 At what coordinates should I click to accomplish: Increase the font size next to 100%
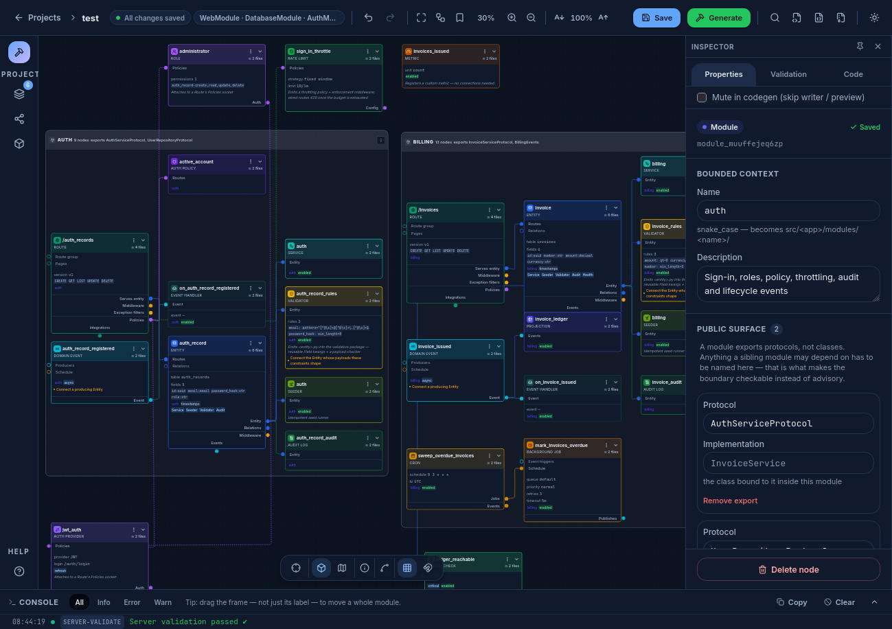click(x=604, y=18)
